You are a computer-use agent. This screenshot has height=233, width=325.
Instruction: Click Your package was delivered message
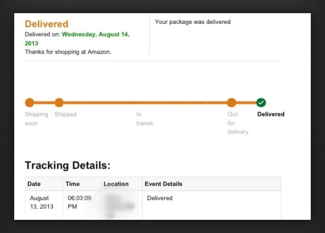click(x=192, y=22)
